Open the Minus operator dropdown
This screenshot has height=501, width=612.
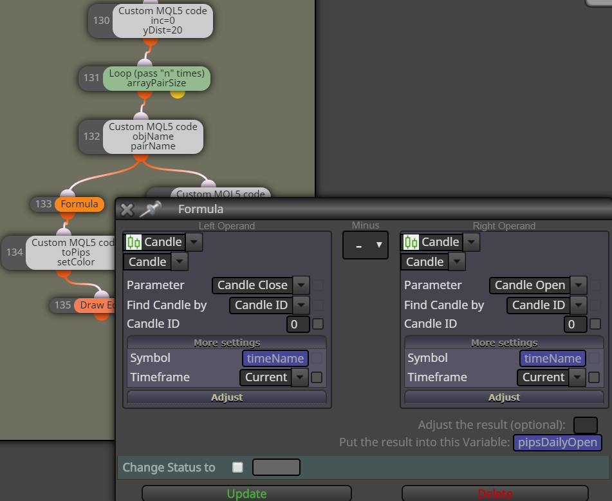click(x=366, y=245)
